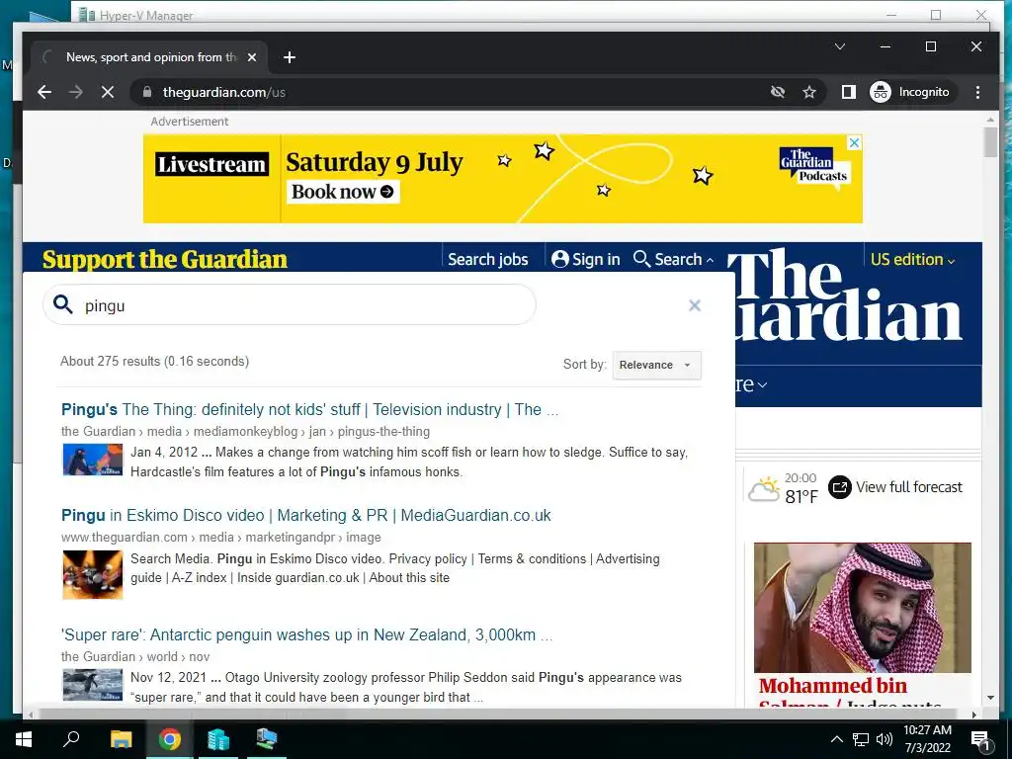
Task: Click the page vertical scrollbar thumb
Action: pos(990,142)
